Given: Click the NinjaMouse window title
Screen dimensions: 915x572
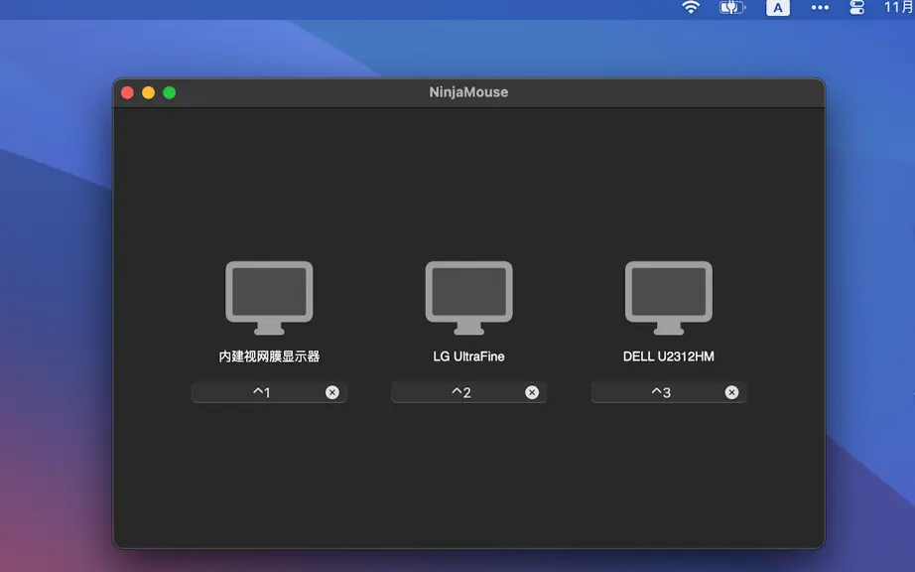Looking at the screenshot, I should coord(468,92).
